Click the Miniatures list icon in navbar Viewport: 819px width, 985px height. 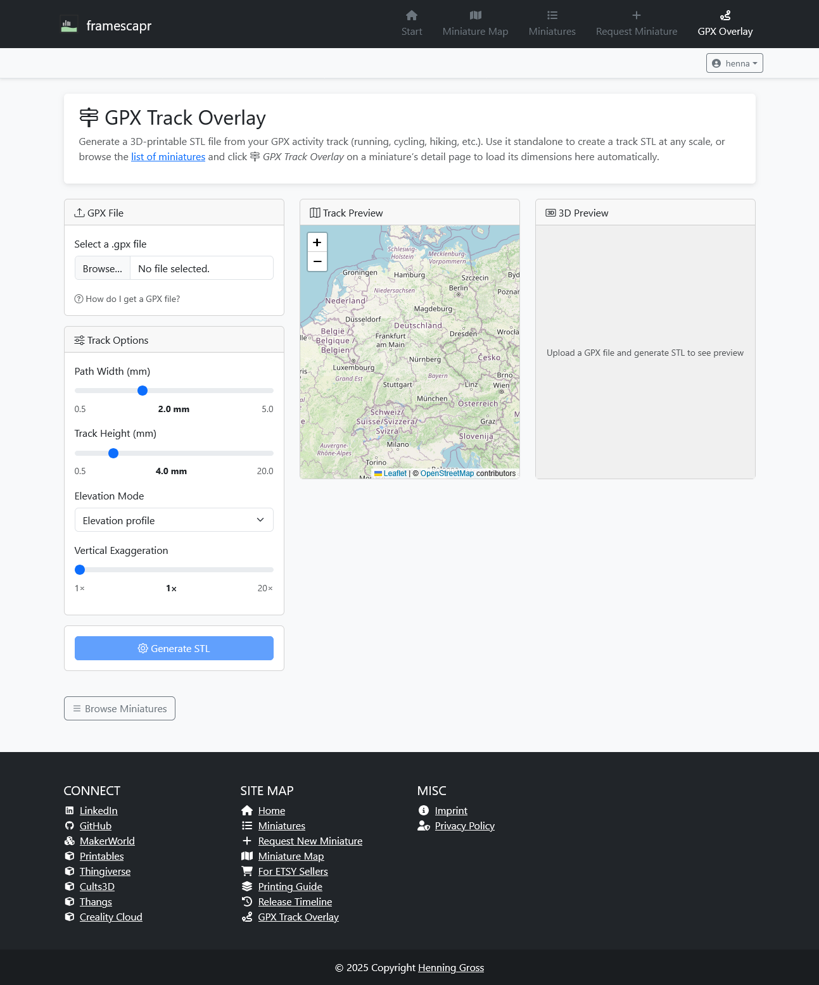(x=552, y=15)
